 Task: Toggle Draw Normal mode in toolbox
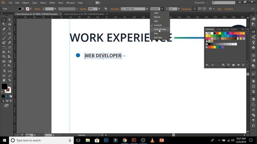tap(3, 101)
